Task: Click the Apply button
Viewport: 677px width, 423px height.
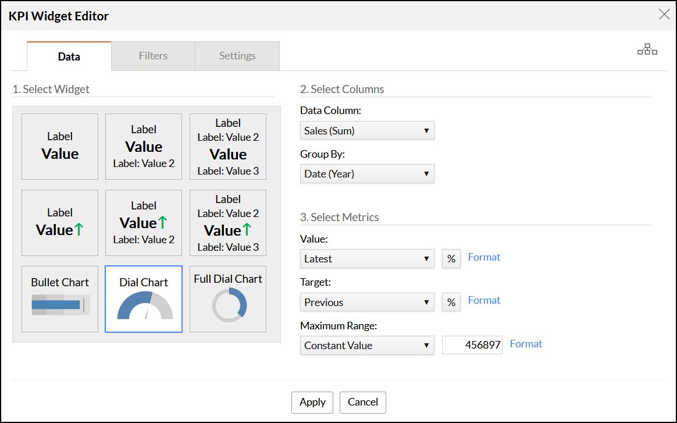Action: (312, 402)
